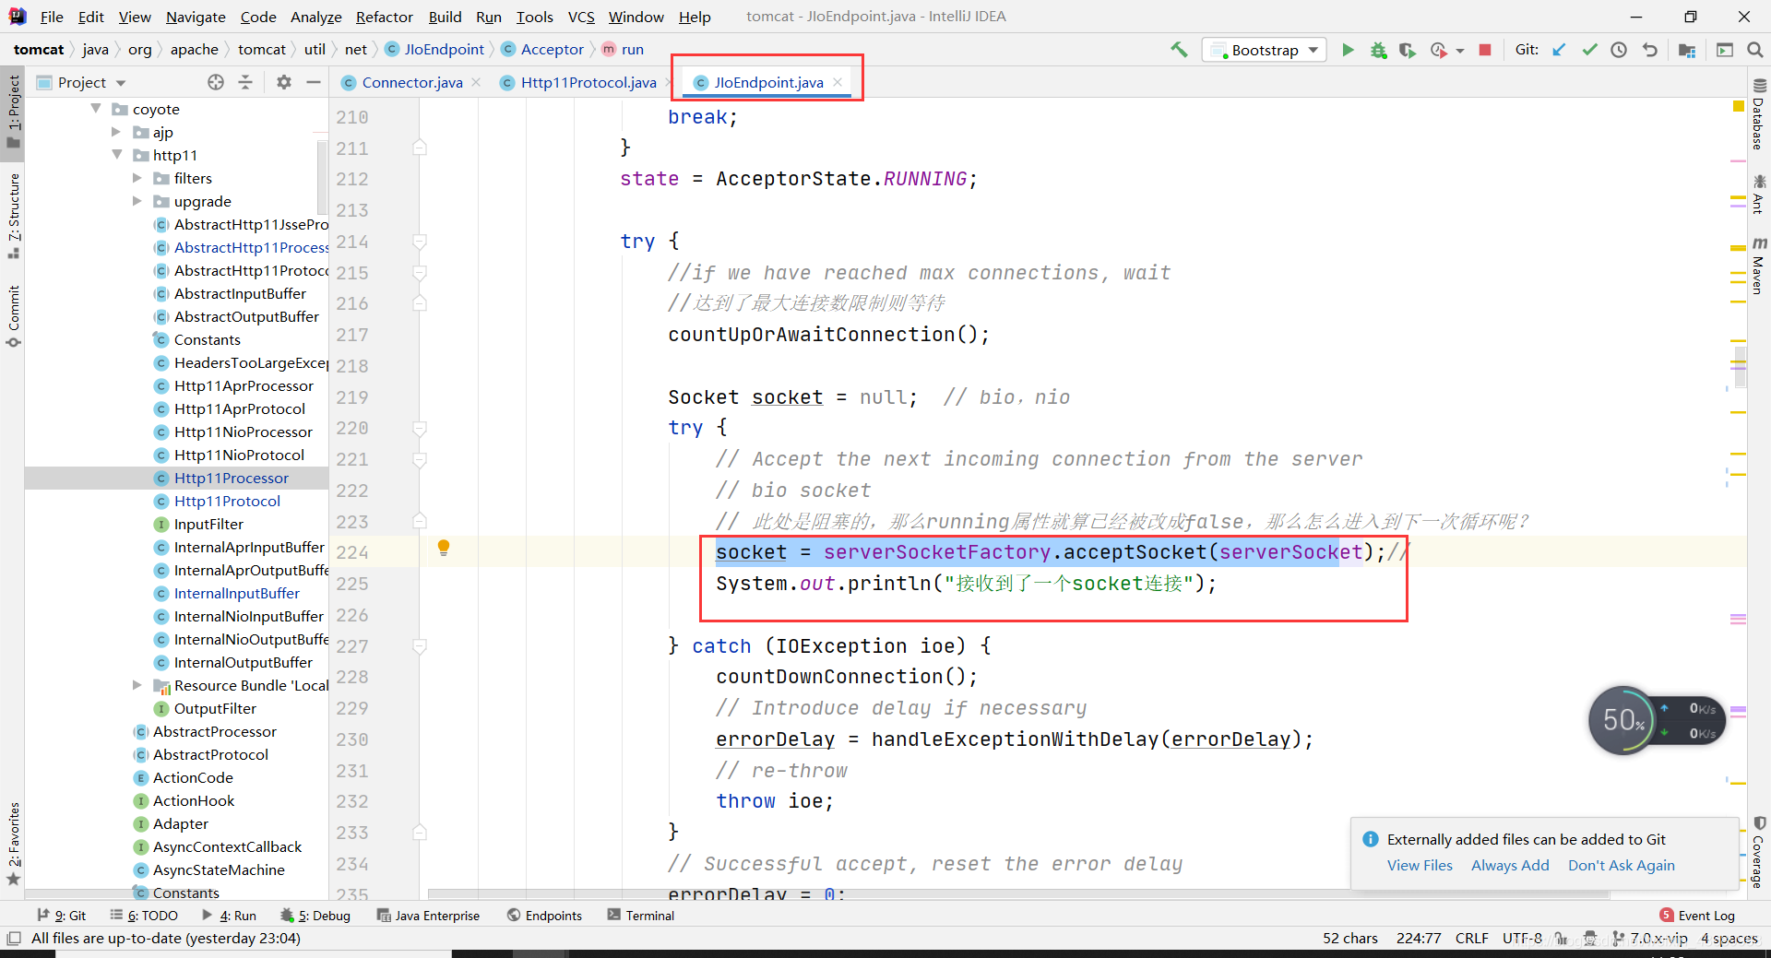Expand the filters folder
This screenshot has height=958, width=1771.
point(137,178)
